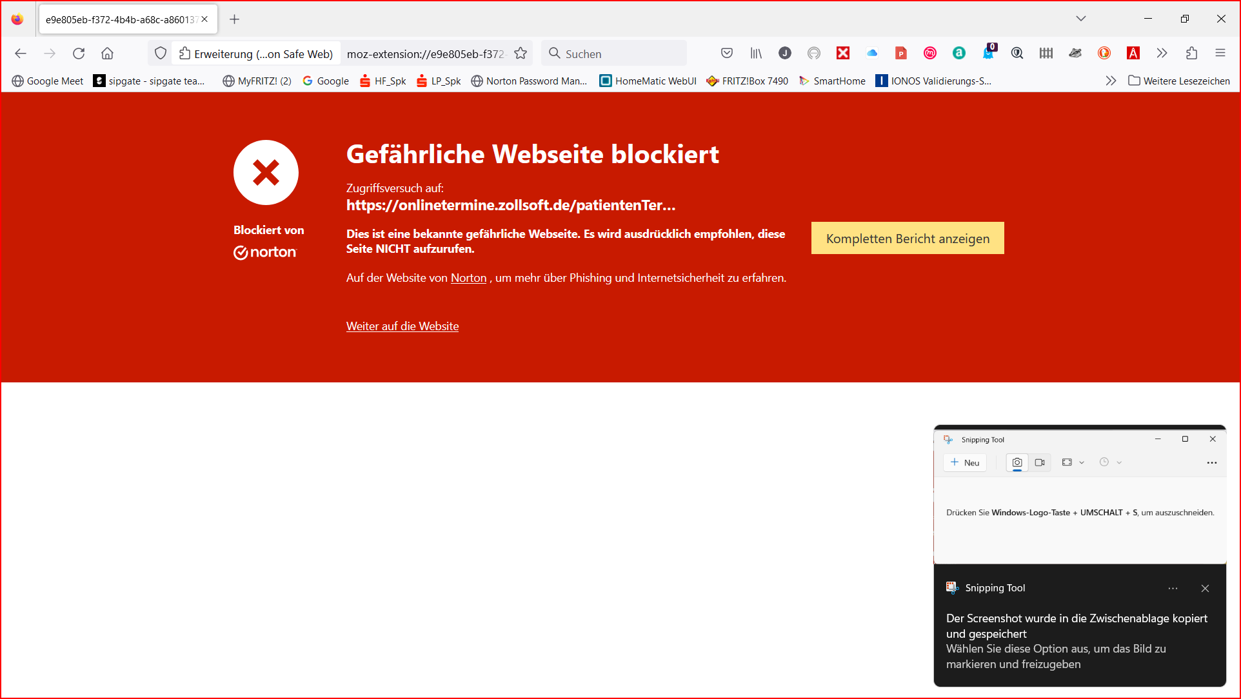Open the shield magnifier extension icon
Viewport: 1241px width, 699px height.
click(1017, 54)
